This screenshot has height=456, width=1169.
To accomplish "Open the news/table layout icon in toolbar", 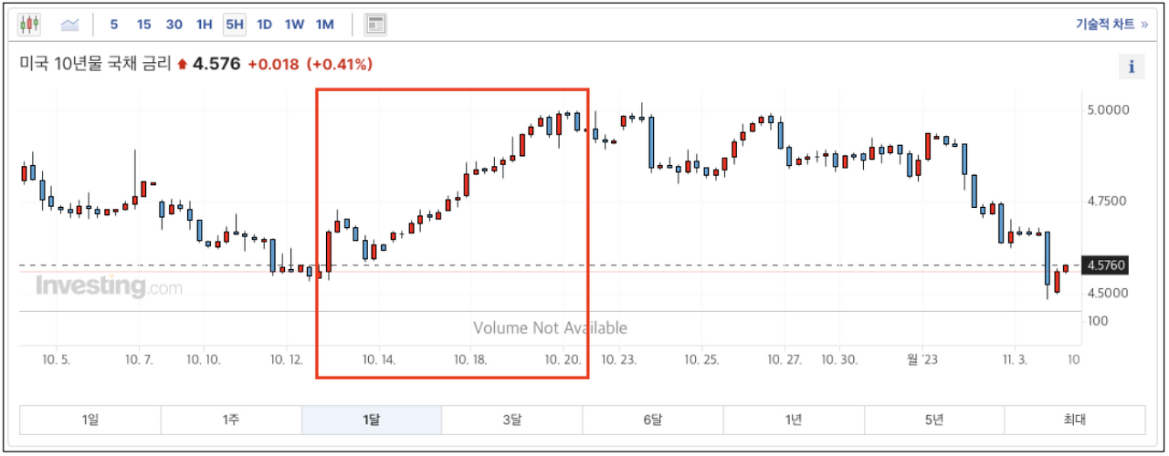I will pos(375,25).
